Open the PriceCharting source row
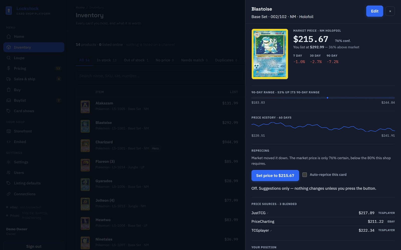401x250 pixels. (323, 221)
